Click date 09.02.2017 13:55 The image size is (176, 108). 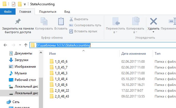(x=133, y=96)
